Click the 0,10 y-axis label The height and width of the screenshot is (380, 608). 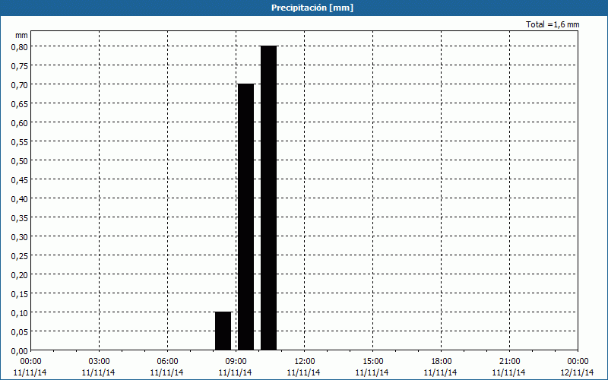[x=20, y=312]
